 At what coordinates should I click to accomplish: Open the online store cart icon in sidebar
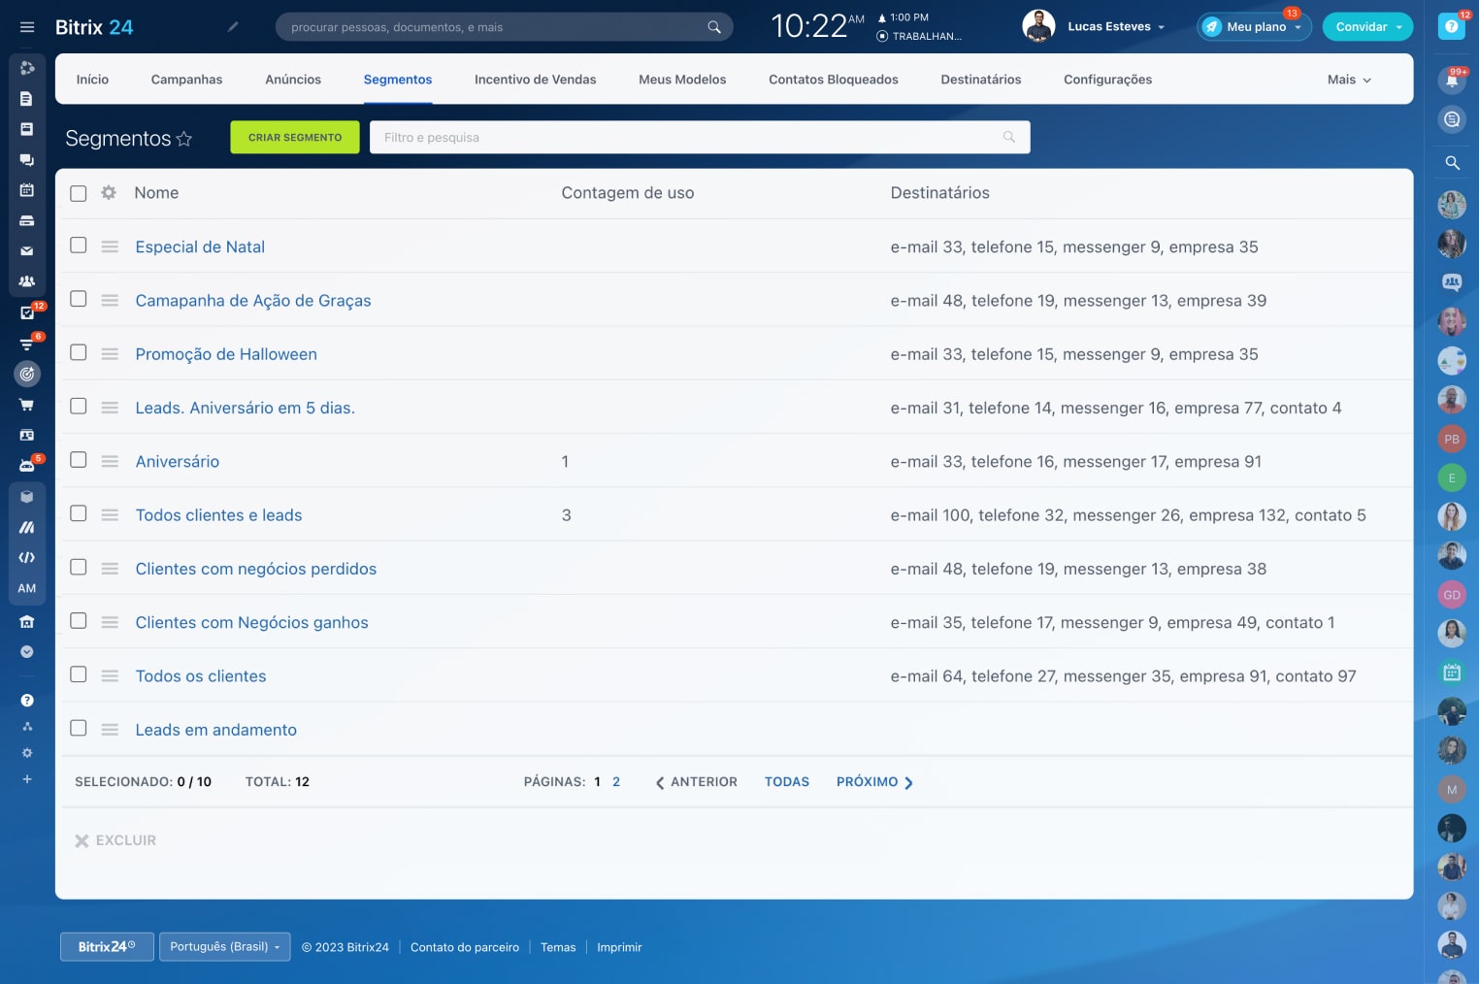pyautogui.click(x=27, y=405)
